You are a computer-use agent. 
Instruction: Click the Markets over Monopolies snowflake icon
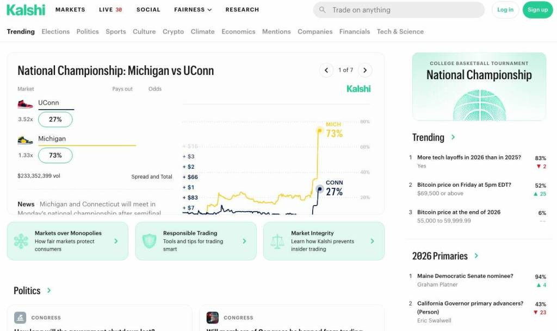[21, 241]
